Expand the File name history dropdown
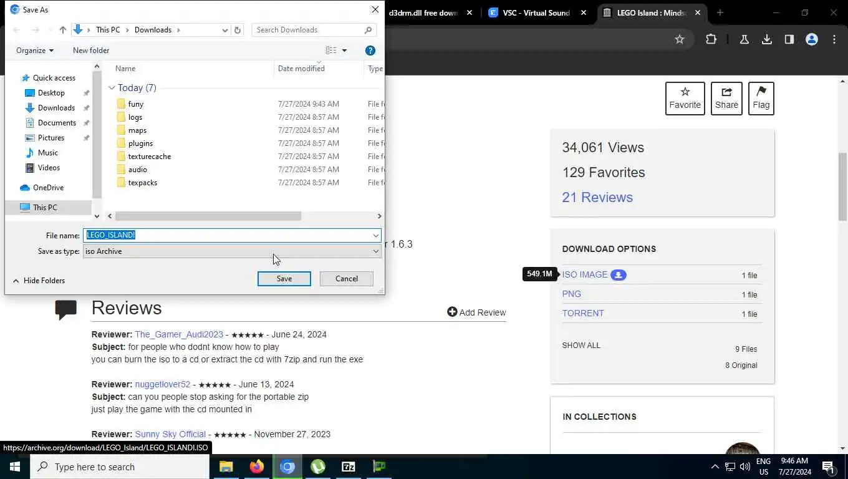This screenshot has width=848, height=479. [376, 235]
